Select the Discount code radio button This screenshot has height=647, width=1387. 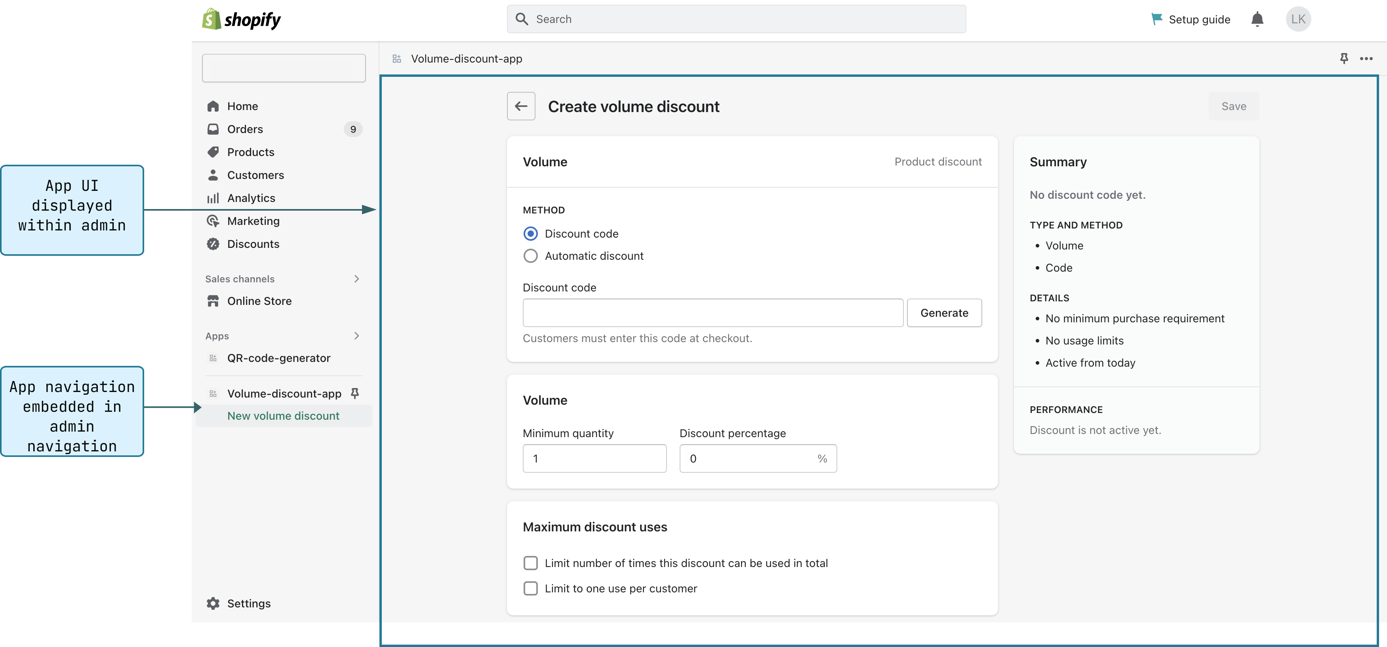tap(530, 234)
